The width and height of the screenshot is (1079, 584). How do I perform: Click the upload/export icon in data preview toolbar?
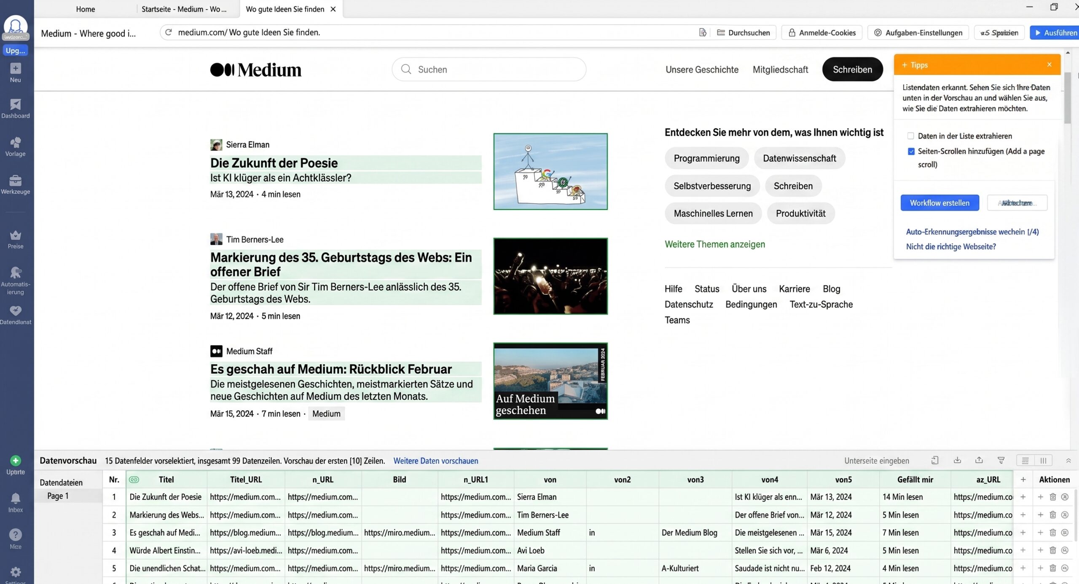pos(979,460)
